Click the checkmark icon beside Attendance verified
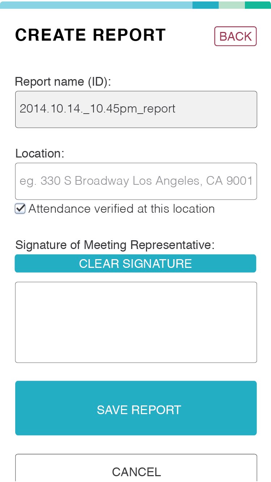The width and height of the screenshot is (271, 482). tap(20, 209)
